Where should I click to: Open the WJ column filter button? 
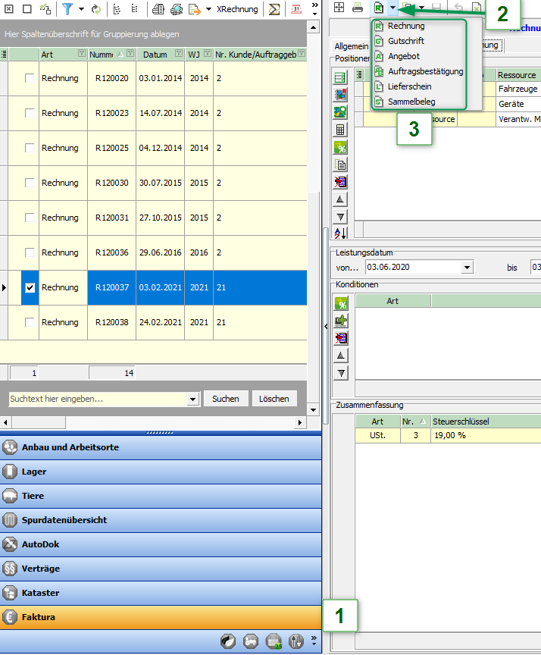click(x=208, y=54)
